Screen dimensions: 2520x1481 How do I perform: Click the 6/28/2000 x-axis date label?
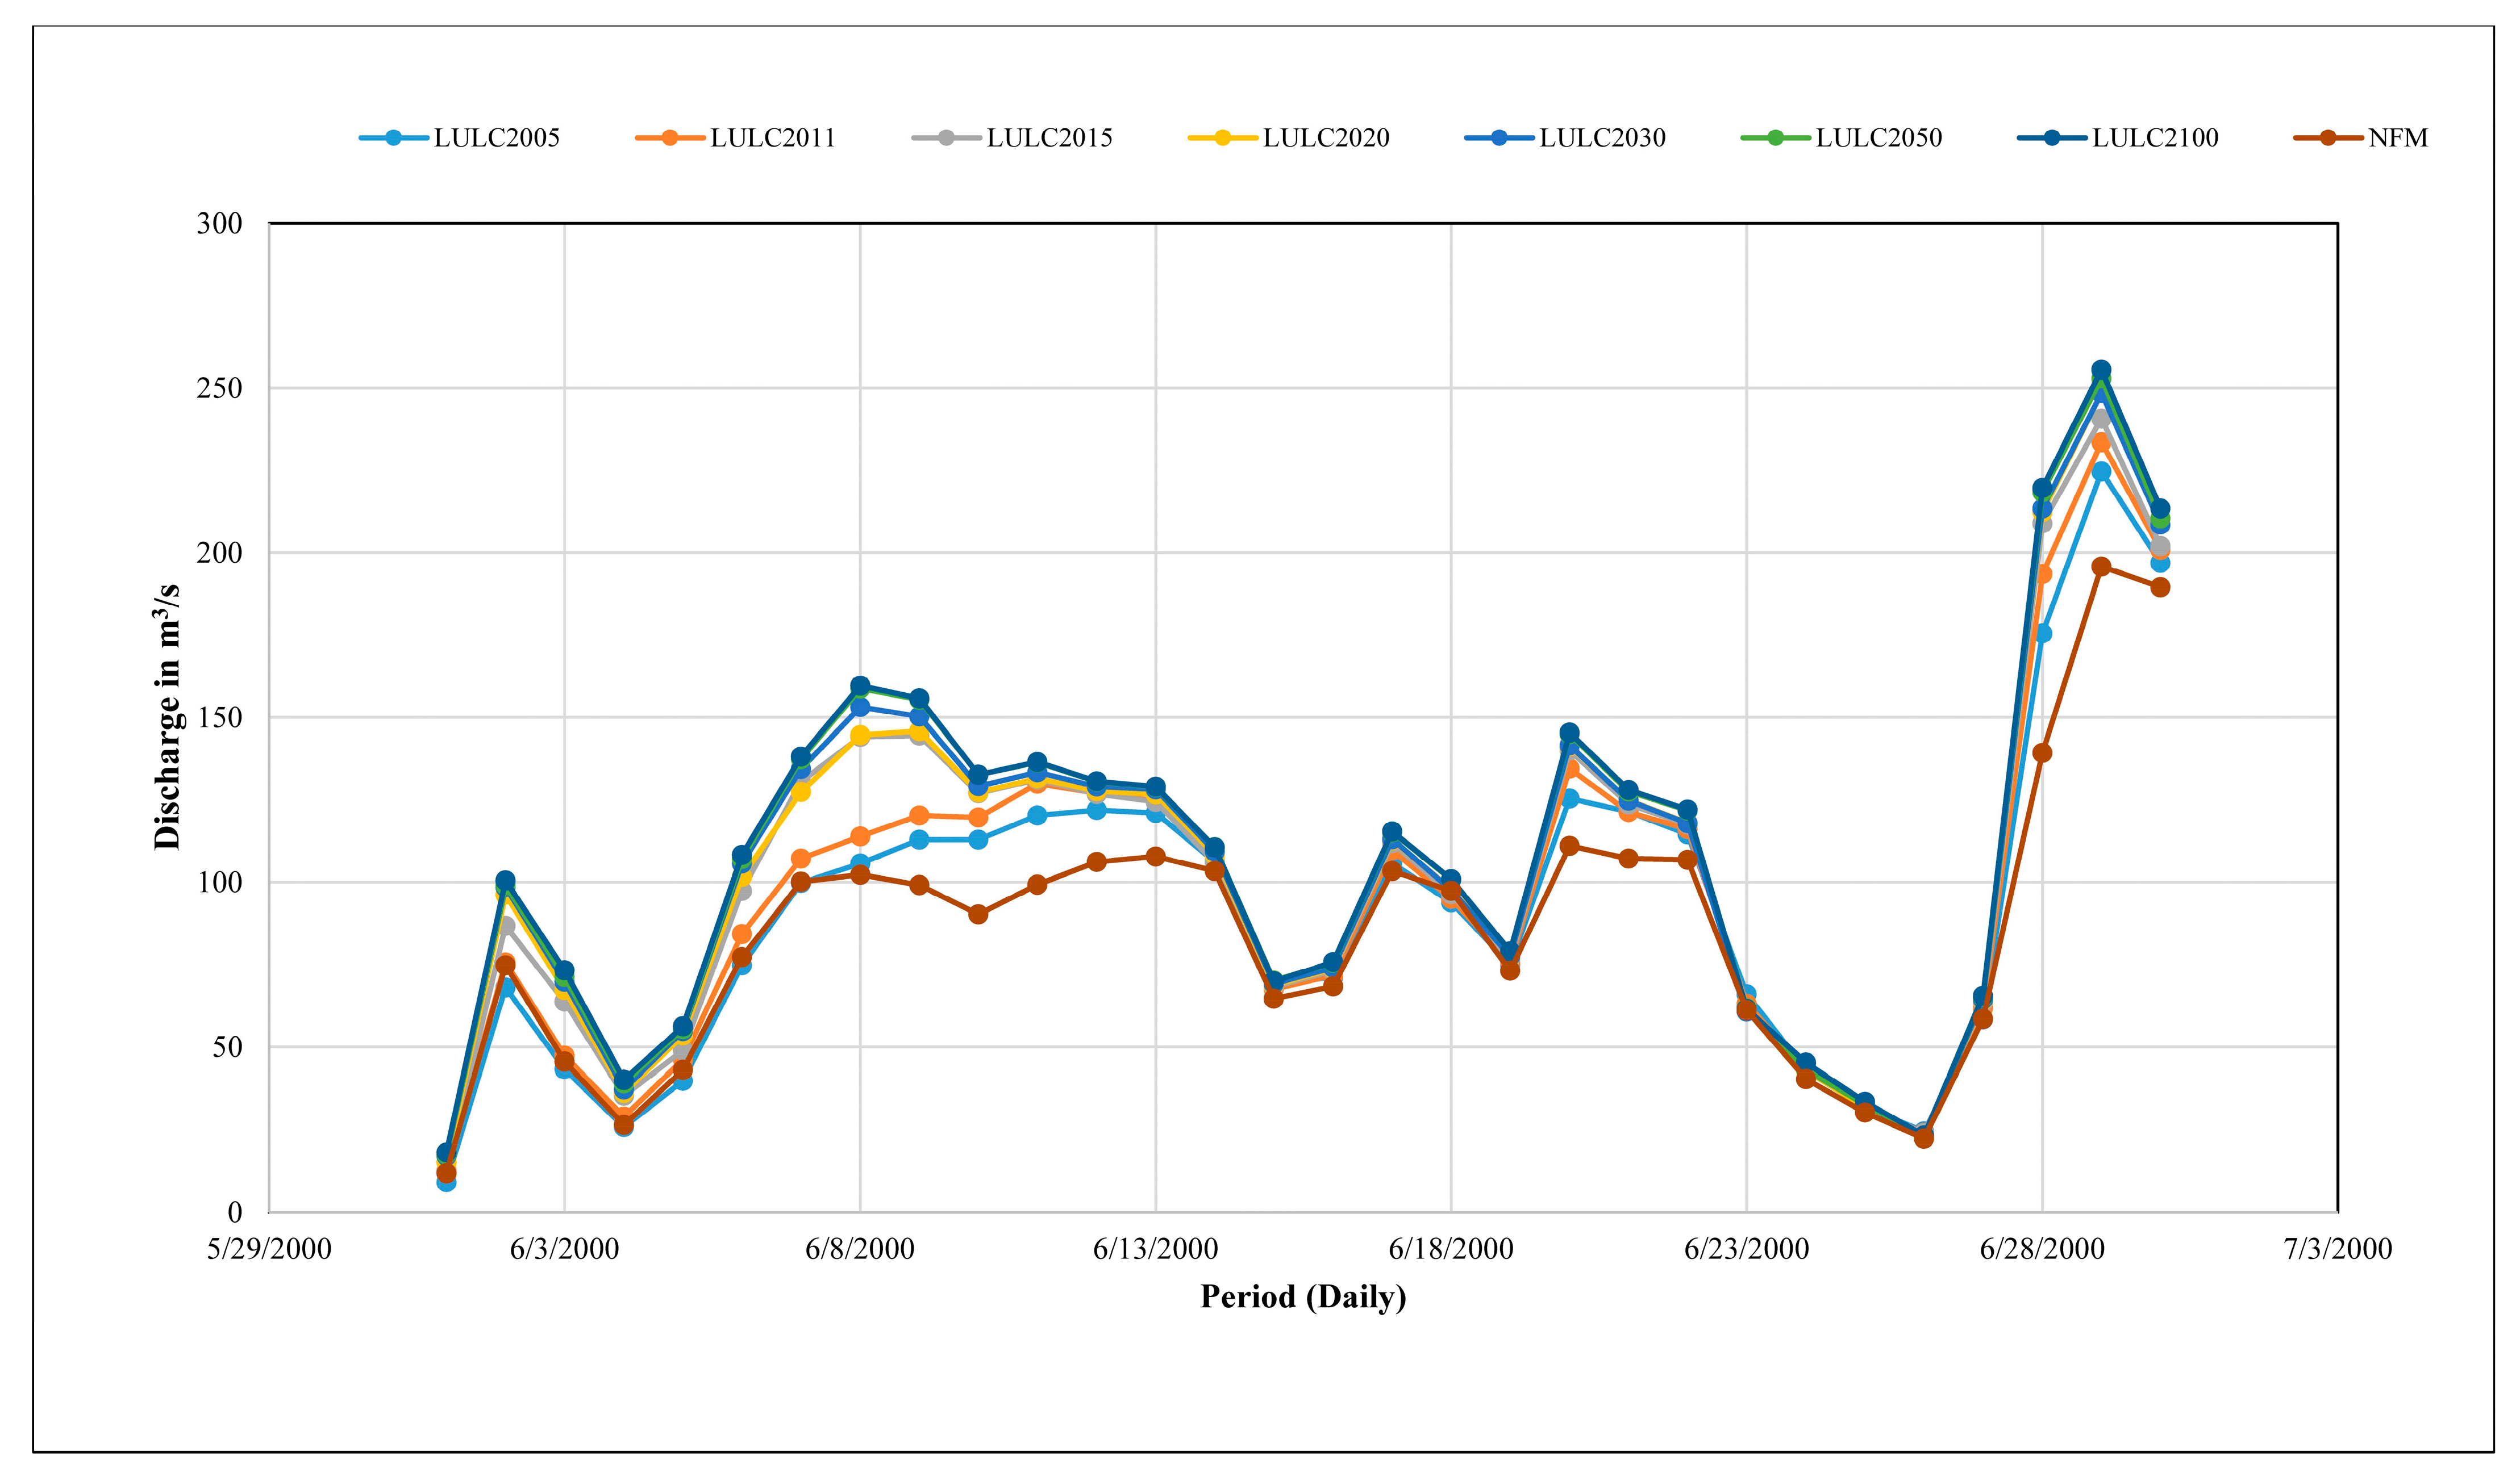(2042, 1249)
